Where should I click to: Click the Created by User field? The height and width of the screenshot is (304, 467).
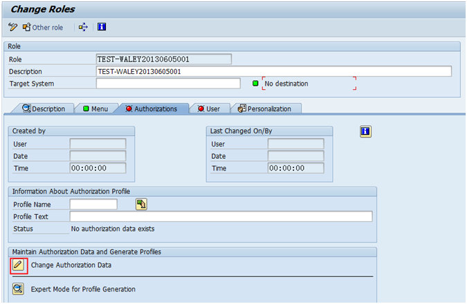point(98,144)
